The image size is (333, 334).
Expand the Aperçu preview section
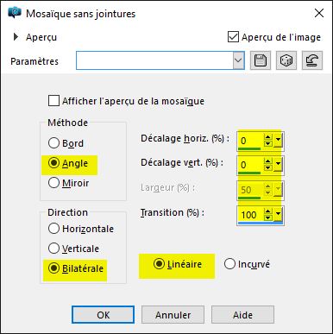click(x=16, y=37)
